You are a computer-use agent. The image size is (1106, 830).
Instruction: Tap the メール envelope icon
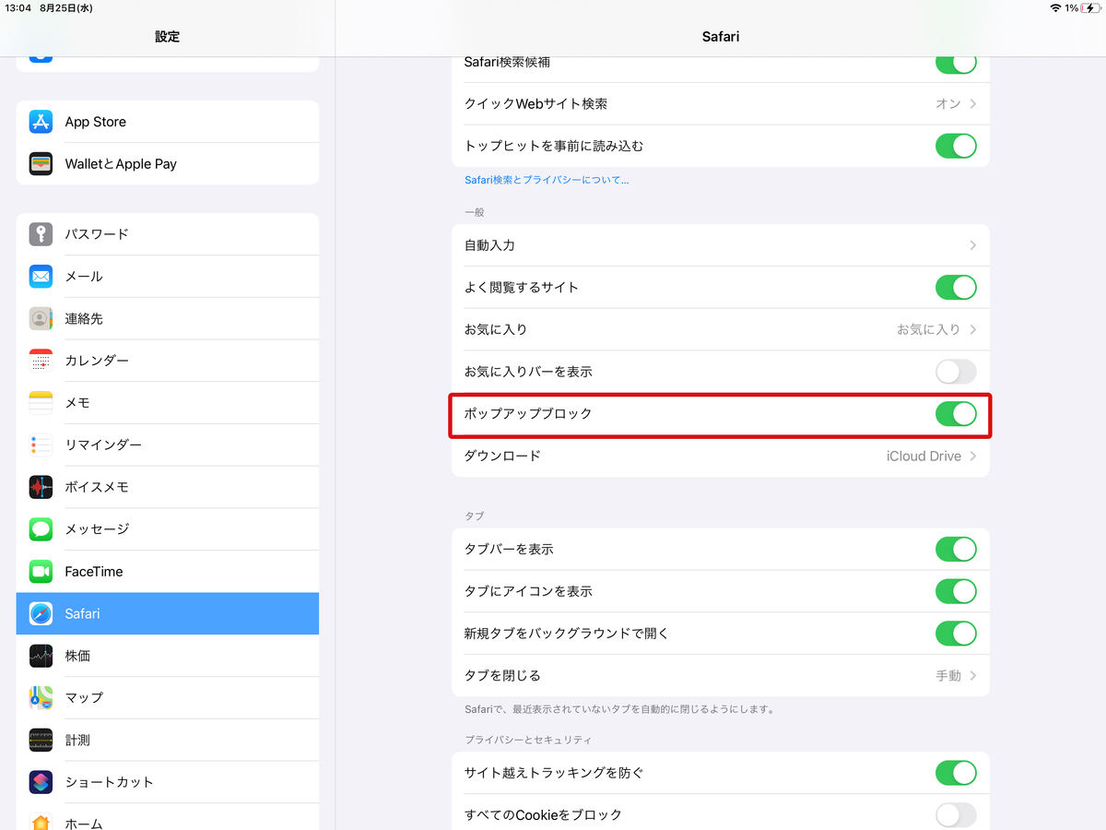(41, 277)
